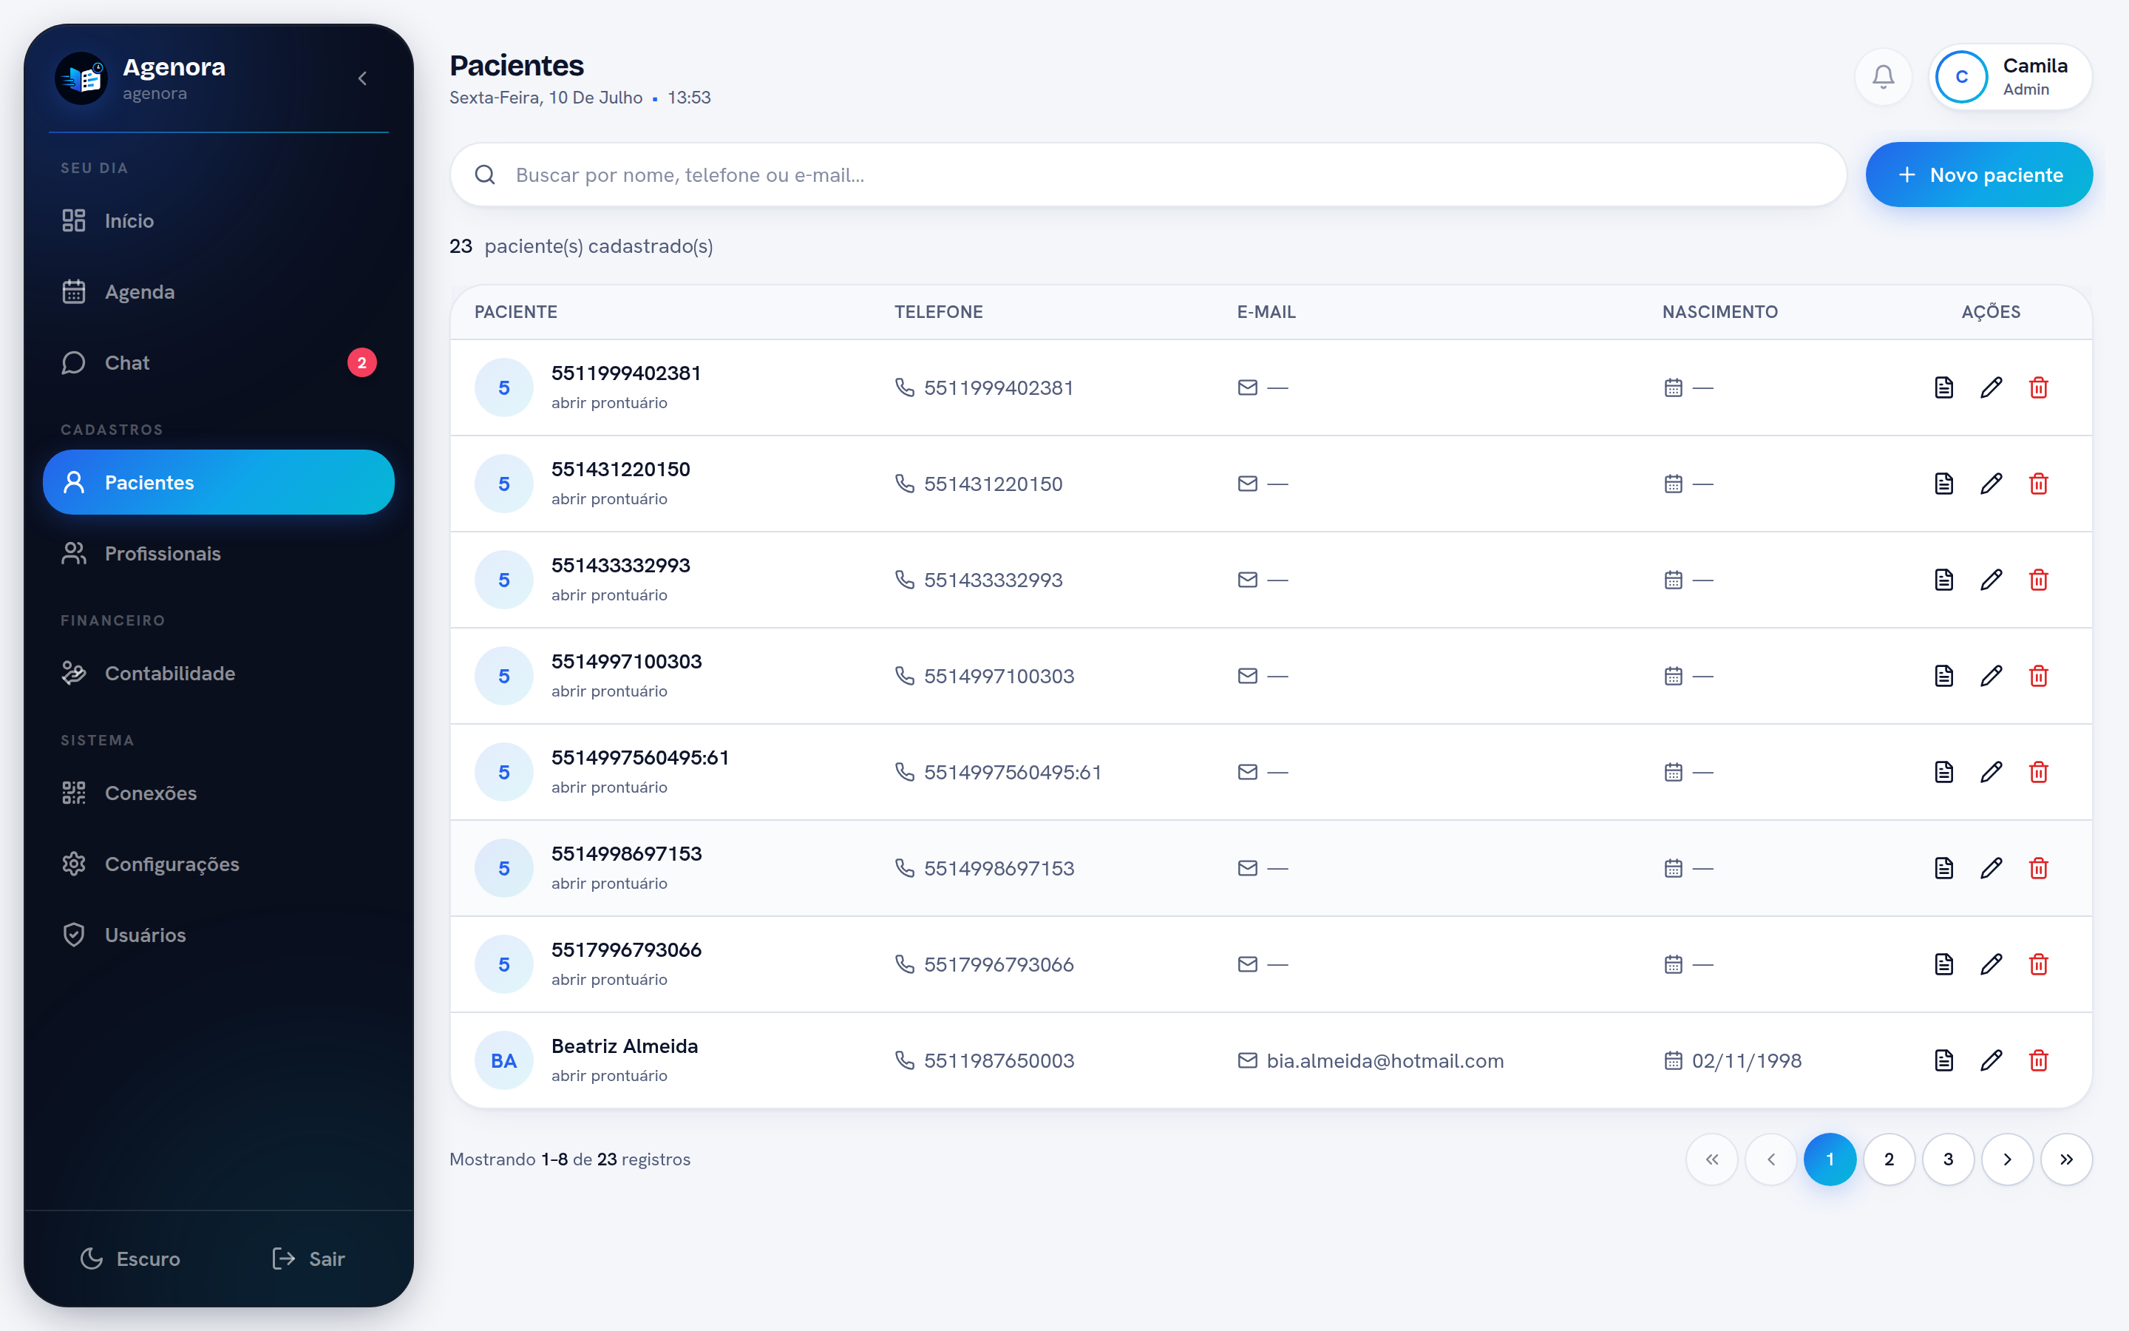Click trash icon for patient 5514997100303
This screenshot has height=1331, width=2129.
click(x=2038, y=675)
